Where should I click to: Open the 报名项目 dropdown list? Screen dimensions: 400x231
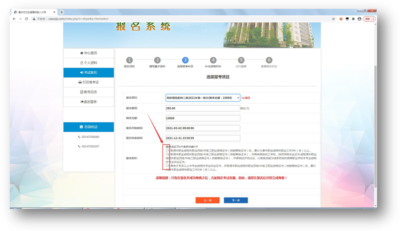pyautogui.click(x=203, y=98)
